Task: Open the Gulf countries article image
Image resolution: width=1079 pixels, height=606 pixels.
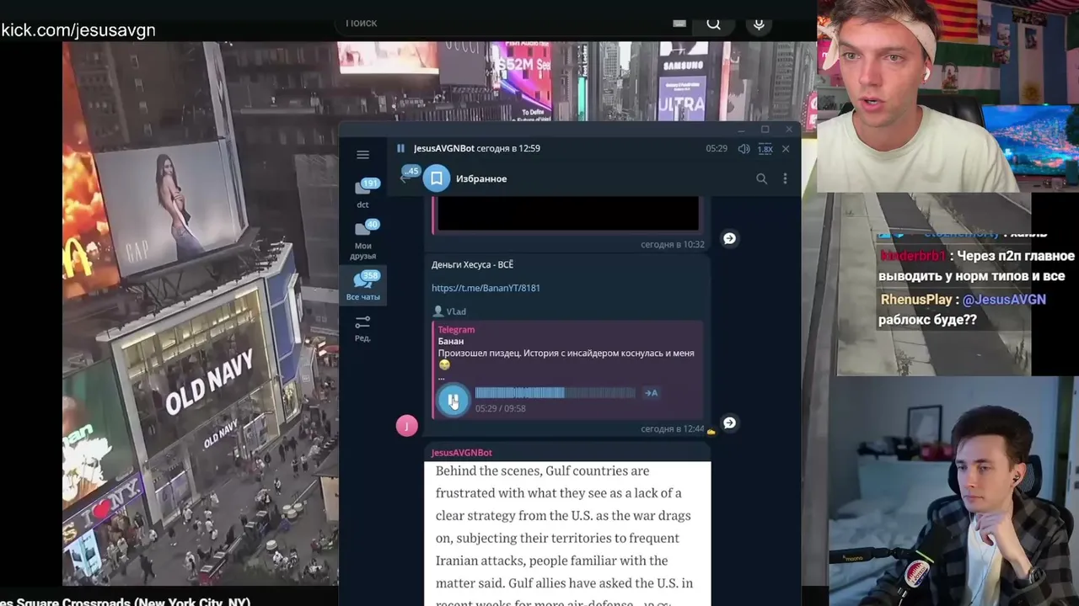Action: (567, 534)
